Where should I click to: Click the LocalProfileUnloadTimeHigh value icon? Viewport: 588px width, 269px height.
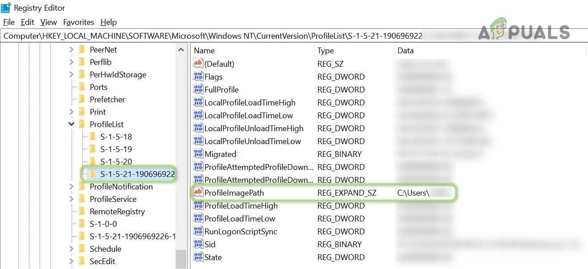click(x=198, y=128)
